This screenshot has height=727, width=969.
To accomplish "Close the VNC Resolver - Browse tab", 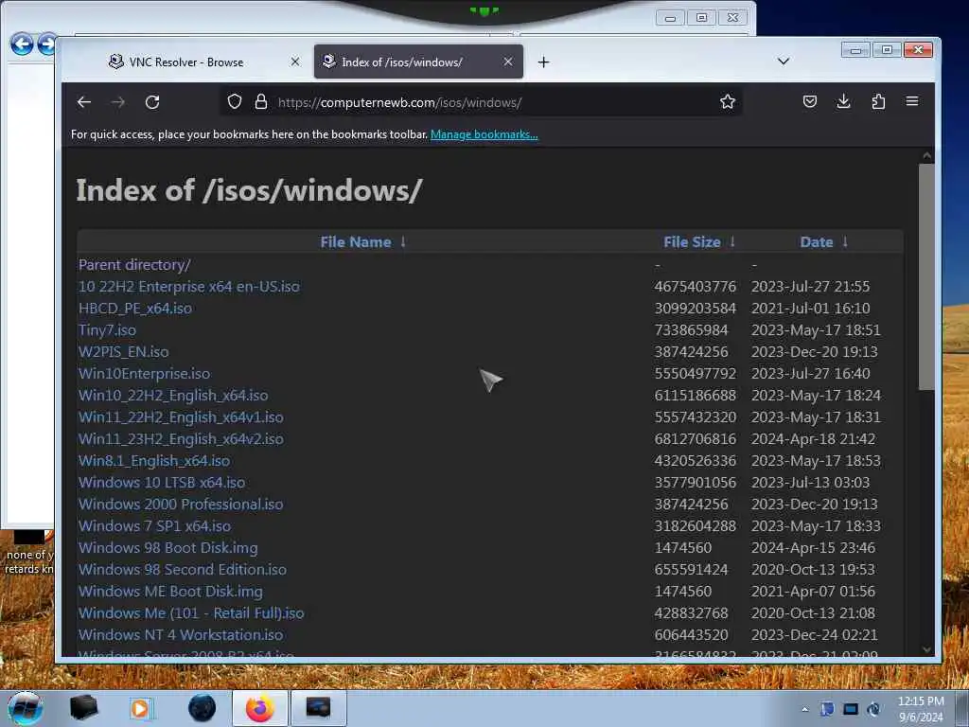I will click(295, 62).
